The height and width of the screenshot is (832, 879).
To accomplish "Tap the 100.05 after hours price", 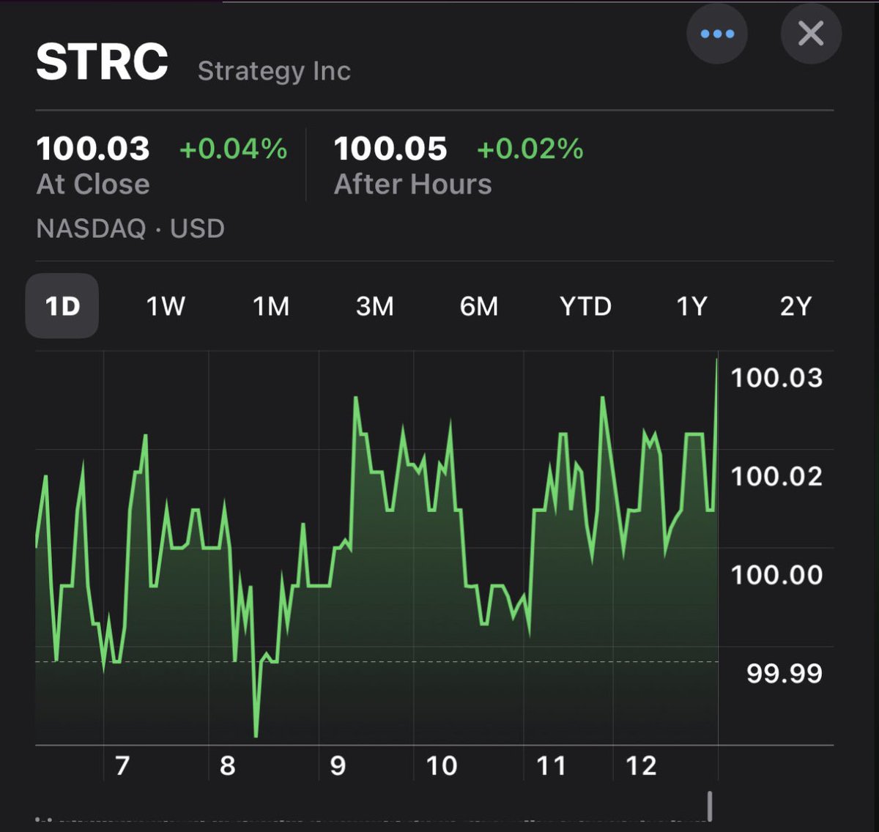I will (x=390, y=149).
